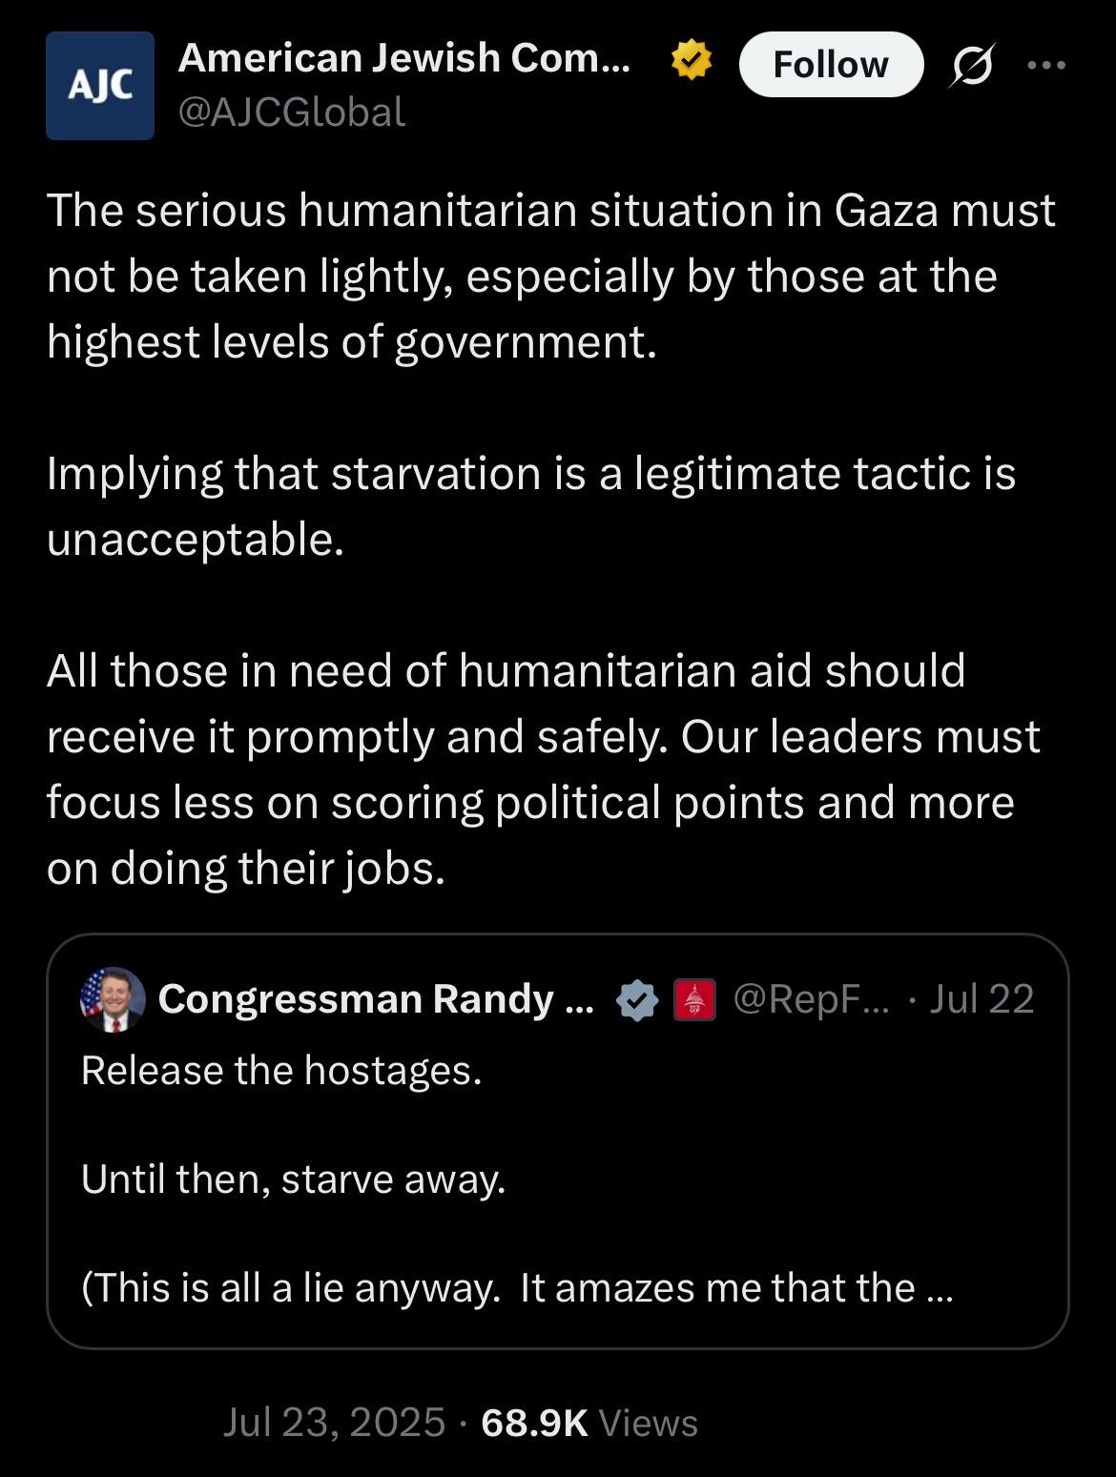The image size is (1116, 1477).
Task: Tap the Jul 23, 2025 timestamp
Action: tap(334, 1422)
